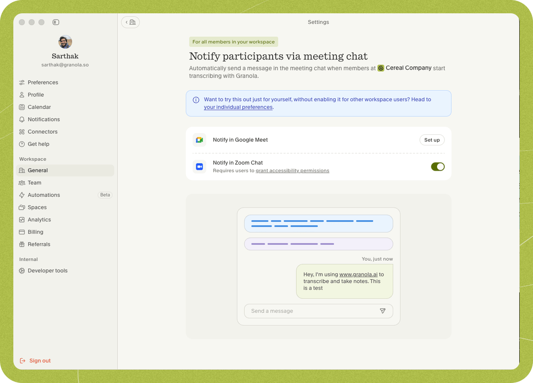Click the Connectors icon in sidebar
The image size is (533, 383).
pyautogui.click(x=22, y=132)
